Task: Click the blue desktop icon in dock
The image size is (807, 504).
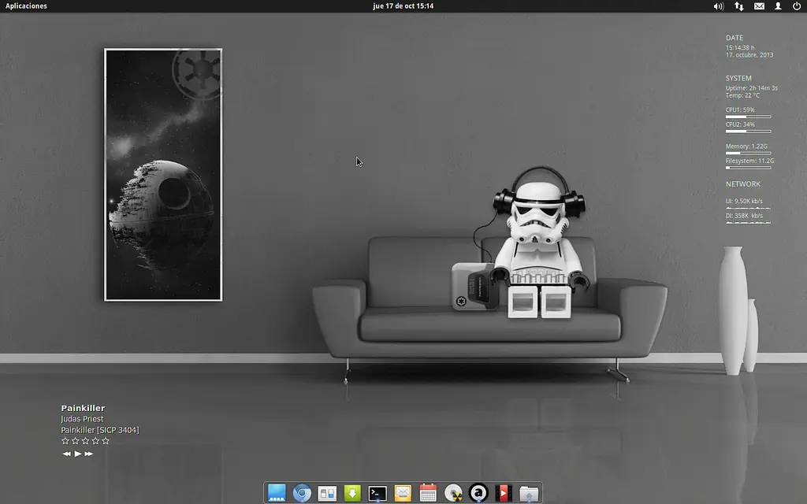Action: (x=277, y=493)
